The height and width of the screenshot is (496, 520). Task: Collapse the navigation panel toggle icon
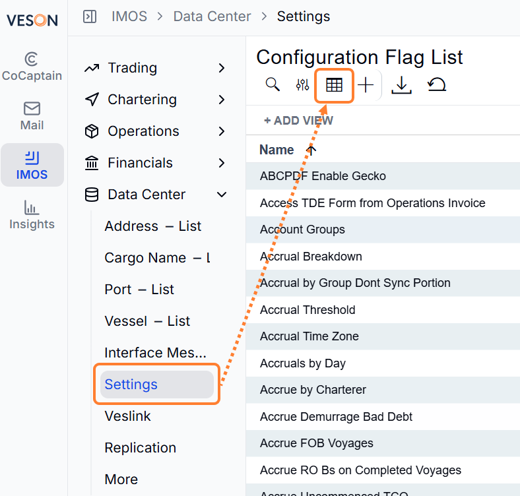[x=90, y=16]
